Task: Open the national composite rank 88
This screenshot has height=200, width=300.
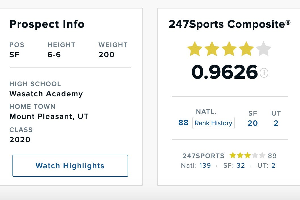Action: pyautogui.click(x=183, y=123)
